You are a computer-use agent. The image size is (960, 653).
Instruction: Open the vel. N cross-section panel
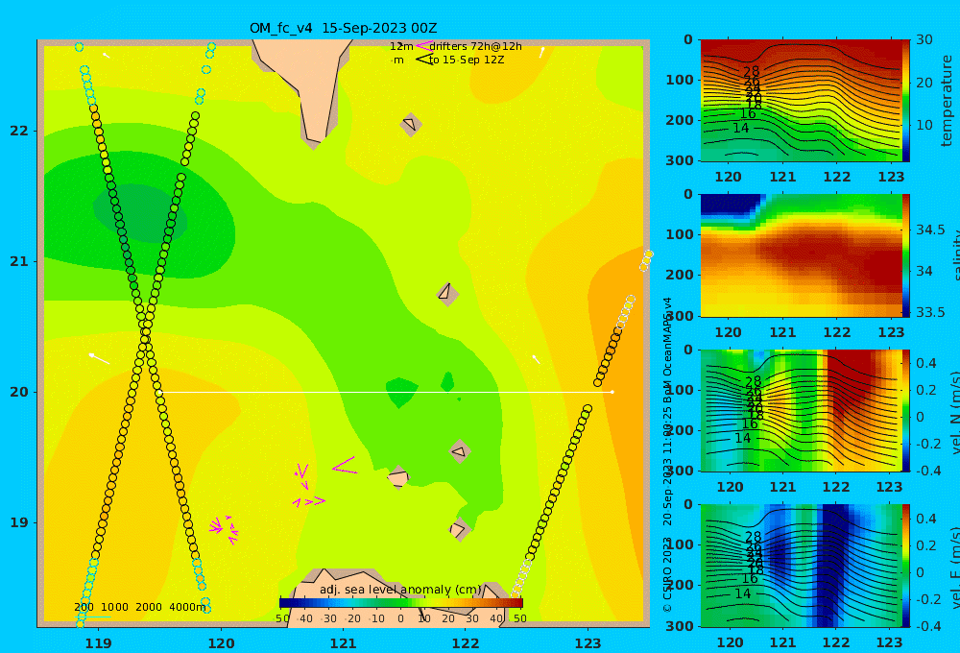pos(801,410)
